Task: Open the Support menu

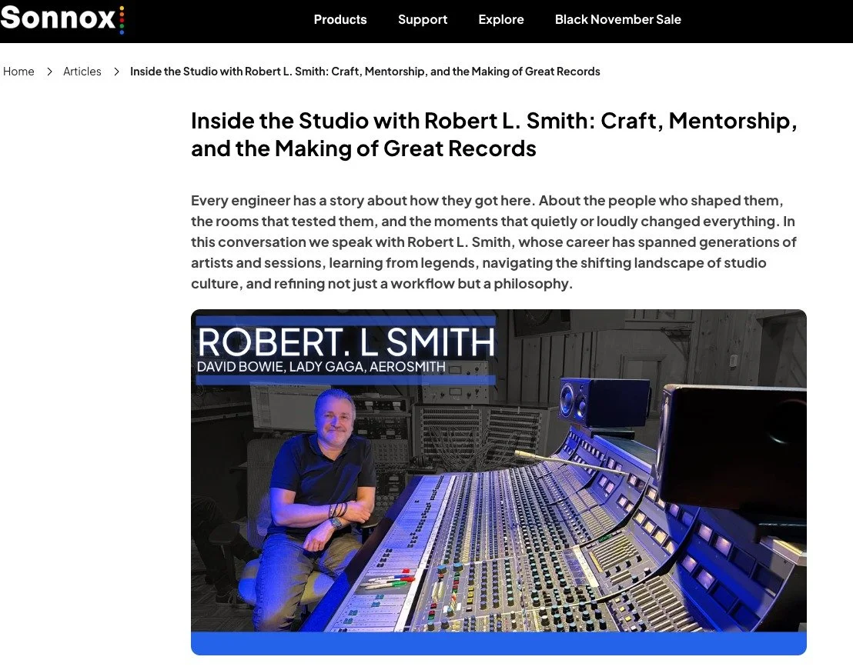Action: pyautogui.click(x=422, y=19)
